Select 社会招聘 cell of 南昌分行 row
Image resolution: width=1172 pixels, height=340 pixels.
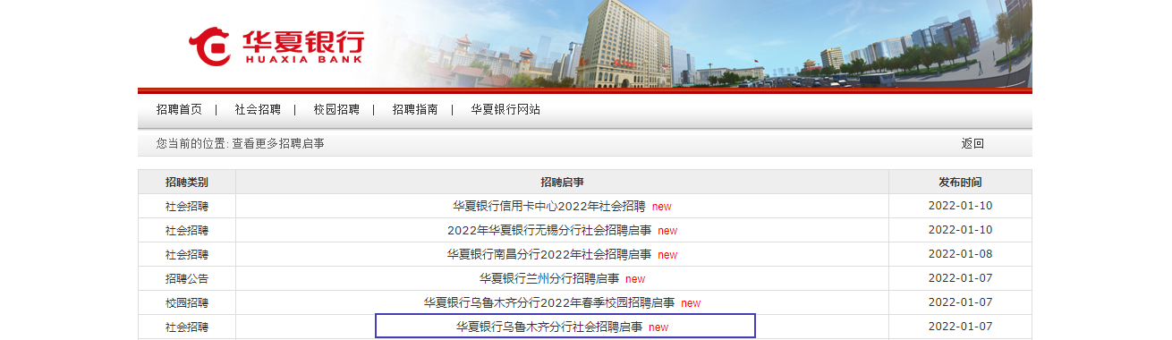click(x=187, y=254)
